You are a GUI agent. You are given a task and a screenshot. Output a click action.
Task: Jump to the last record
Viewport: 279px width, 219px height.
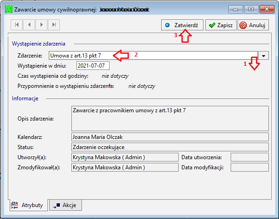[x=54, y=25]
